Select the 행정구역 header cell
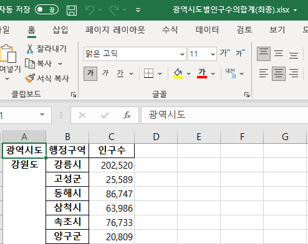 [x=67, y=150]
